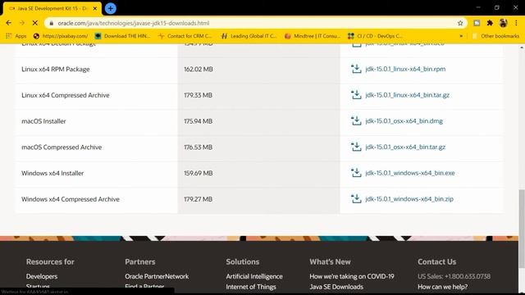Screen dimensions: 525x295
Task: Click the macOS Installer row label
Action: (43, 121)
